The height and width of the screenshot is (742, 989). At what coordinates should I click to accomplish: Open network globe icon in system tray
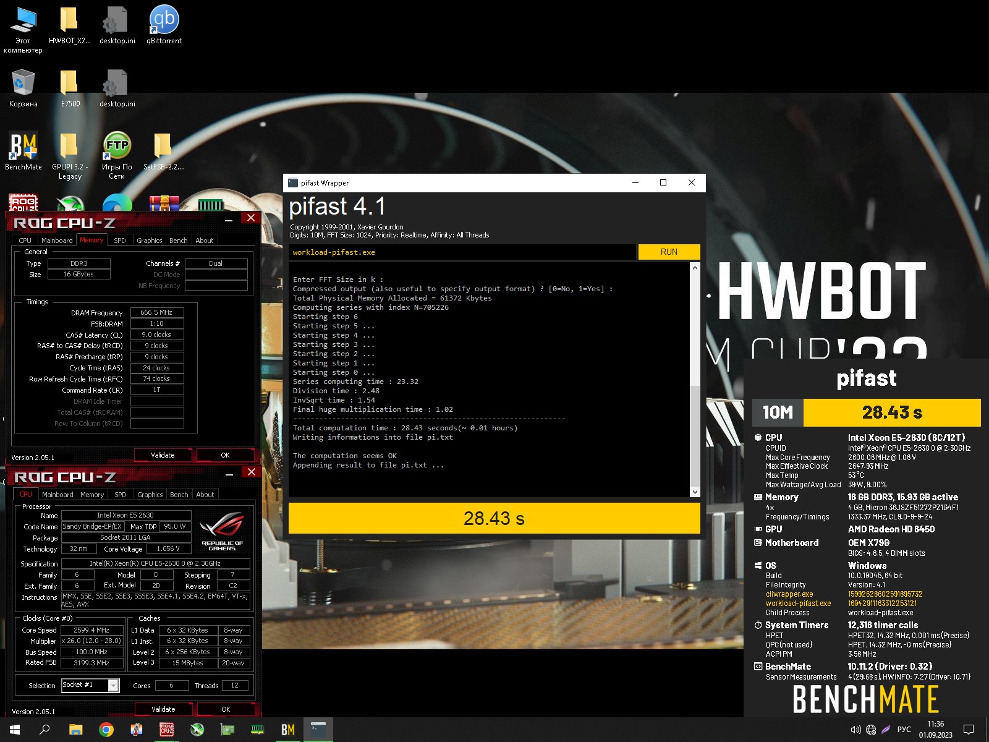point(871,730)
